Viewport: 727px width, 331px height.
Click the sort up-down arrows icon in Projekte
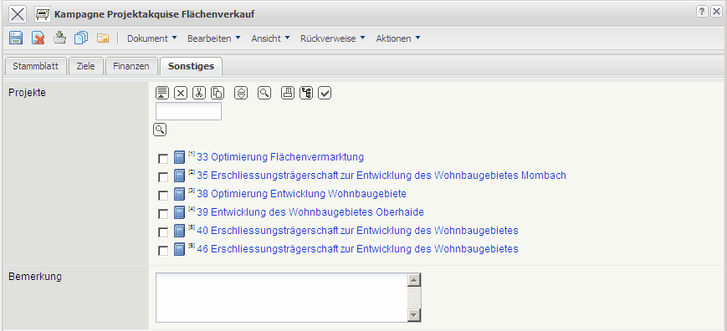click(241, 93)
